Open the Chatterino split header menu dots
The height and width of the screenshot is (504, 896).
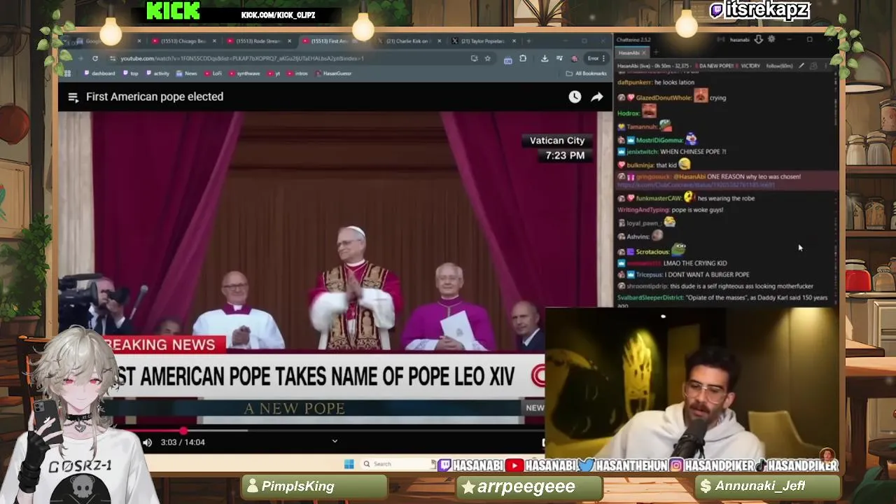click(825, 66)
